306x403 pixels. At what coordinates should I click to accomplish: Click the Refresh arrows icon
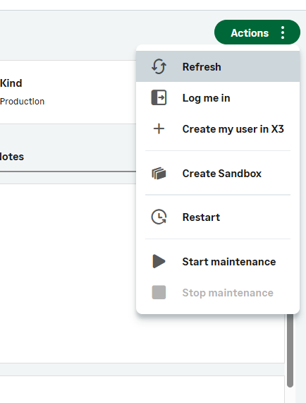(x=159, y=66)
